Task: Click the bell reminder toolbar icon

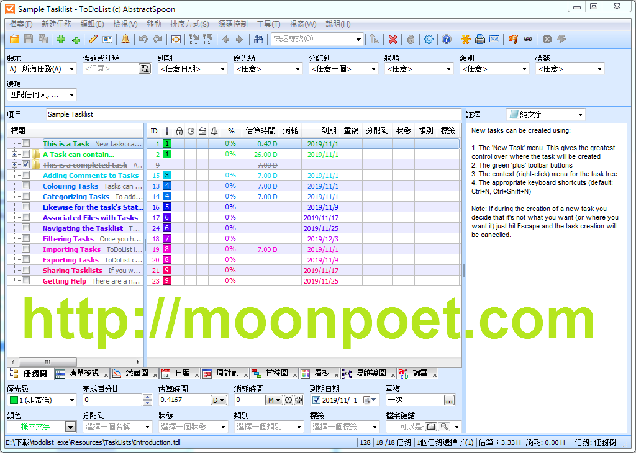Action: [125, 39]
